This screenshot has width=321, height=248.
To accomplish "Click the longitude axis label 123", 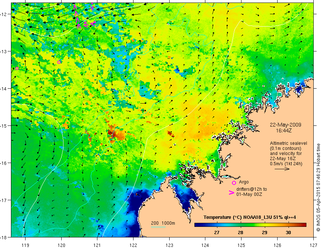I will click(x=169, y=245).
